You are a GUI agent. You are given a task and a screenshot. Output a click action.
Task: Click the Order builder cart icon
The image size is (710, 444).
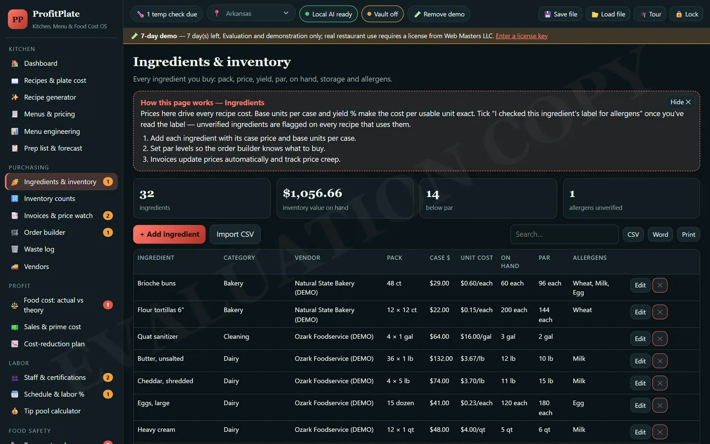coord(15,232)
